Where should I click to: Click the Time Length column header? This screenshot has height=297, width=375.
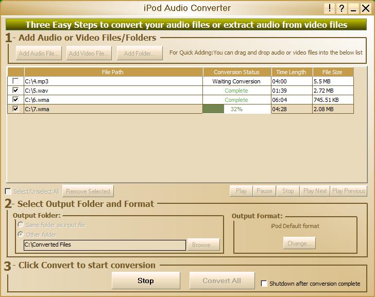[292, 72]
